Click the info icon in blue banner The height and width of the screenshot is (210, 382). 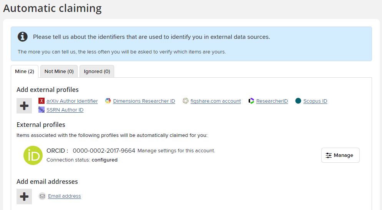[23, 37]
